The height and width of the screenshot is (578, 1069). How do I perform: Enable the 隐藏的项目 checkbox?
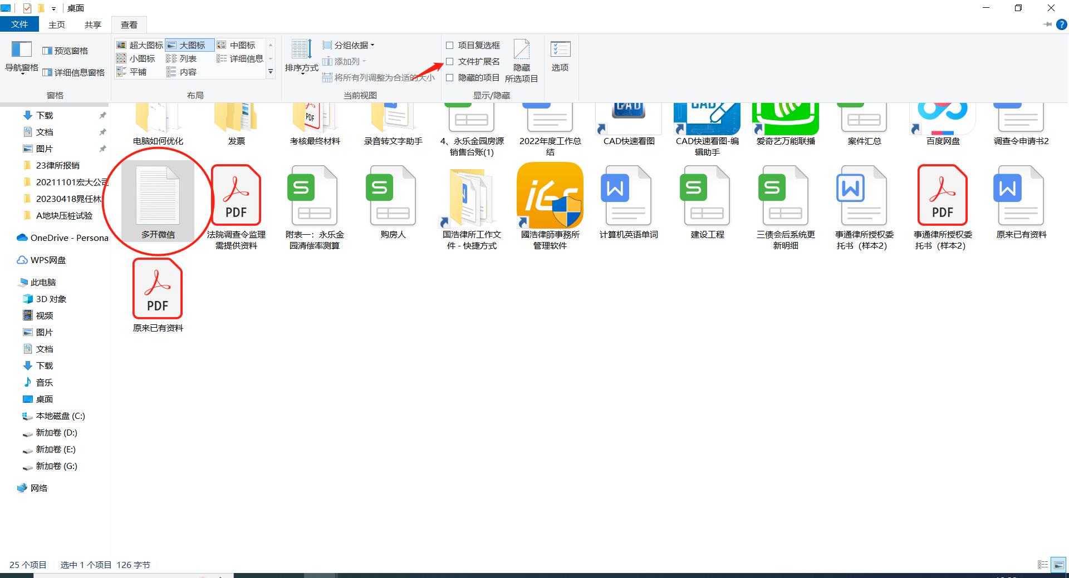click(x=450, y=77)
